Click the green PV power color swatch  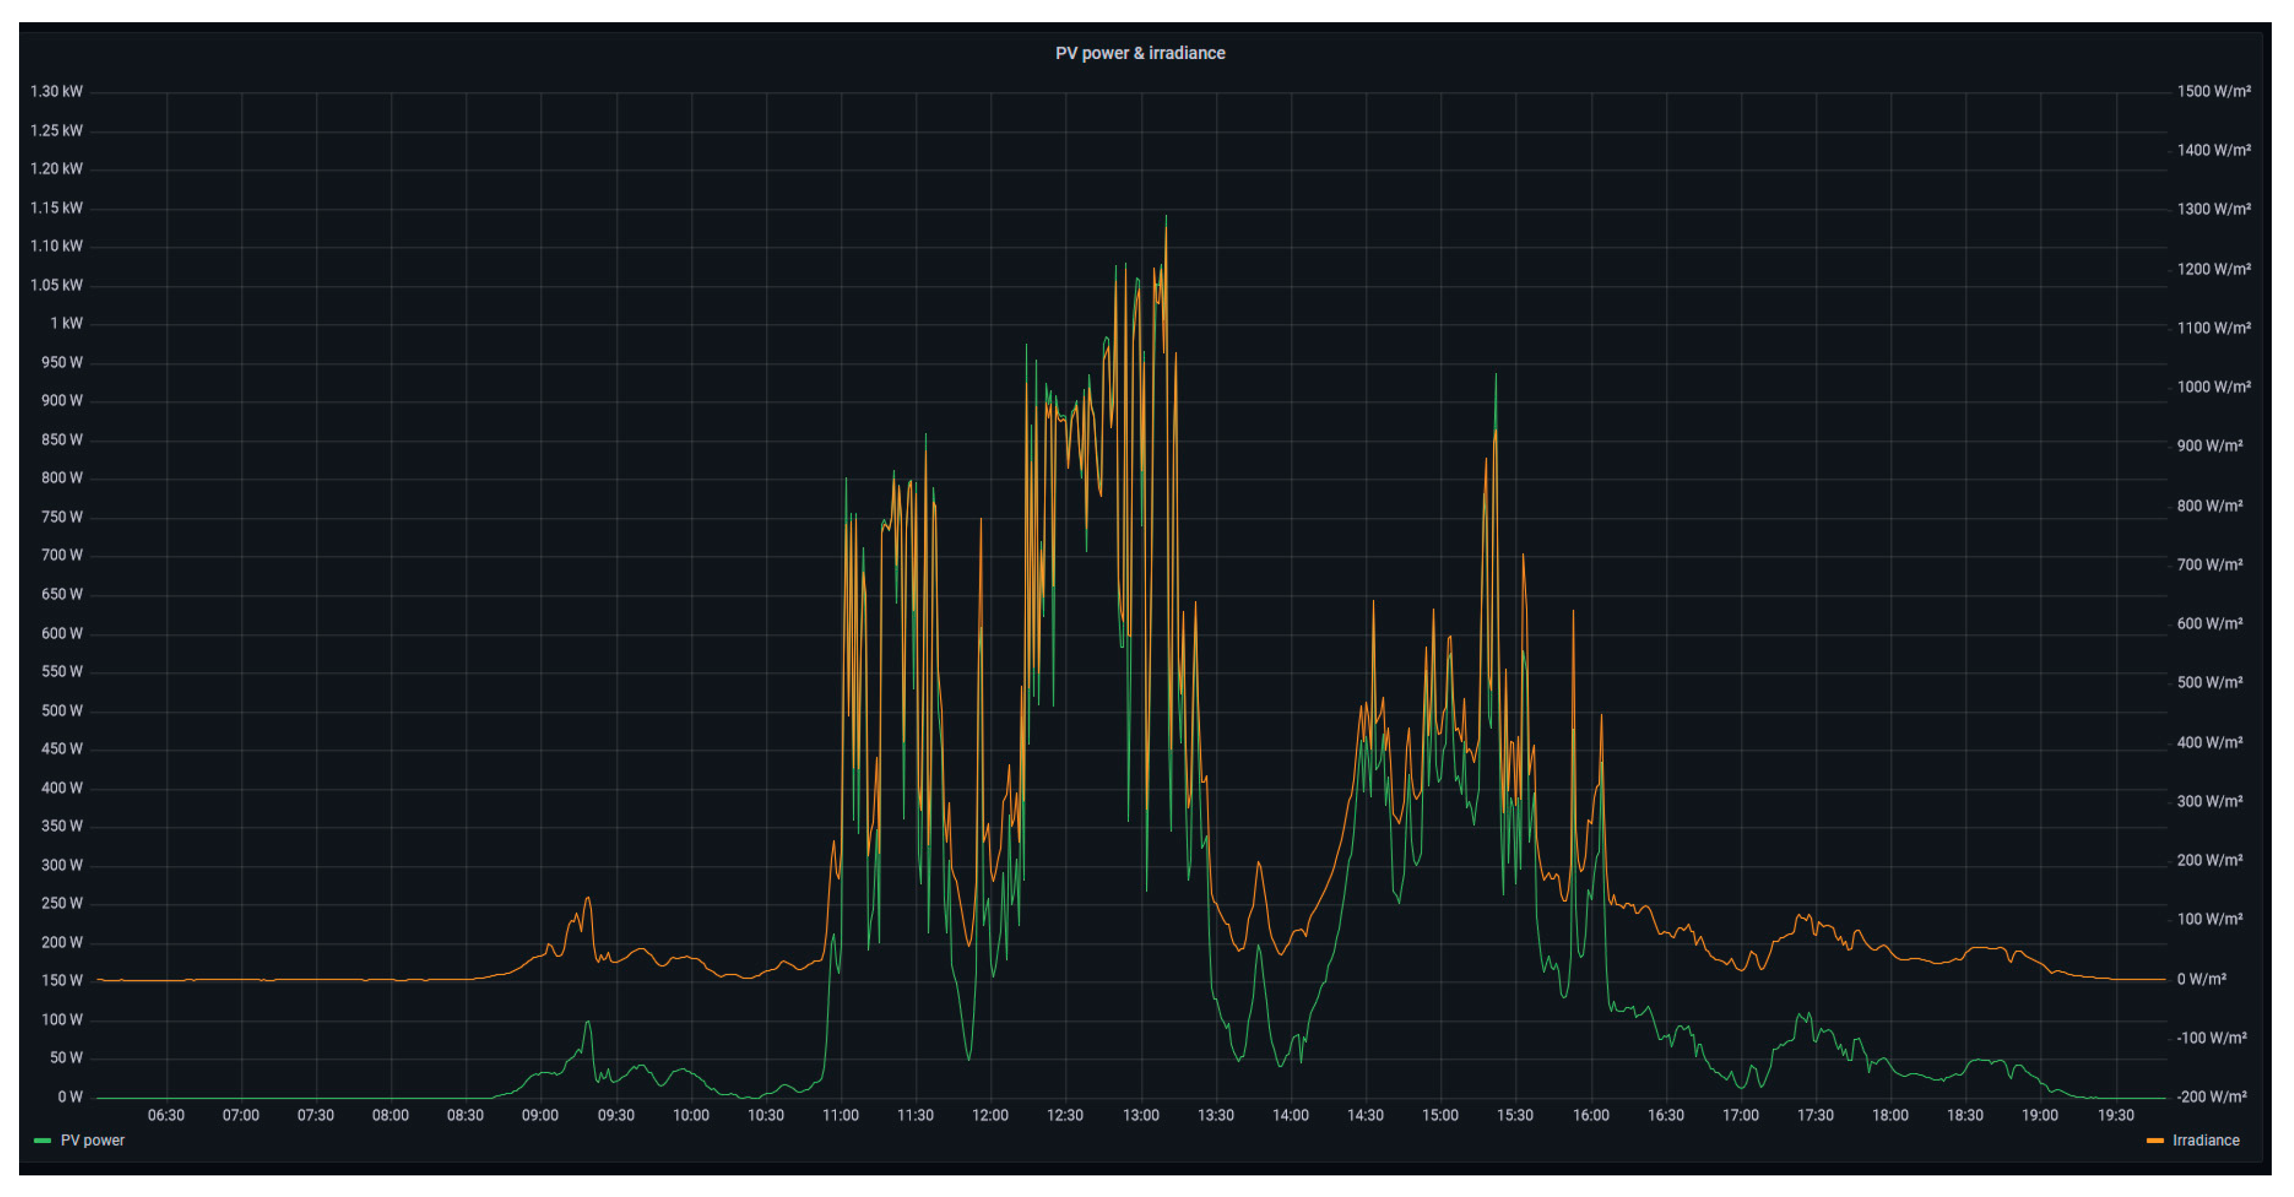pyautogui.click(x=42, y=1141)
